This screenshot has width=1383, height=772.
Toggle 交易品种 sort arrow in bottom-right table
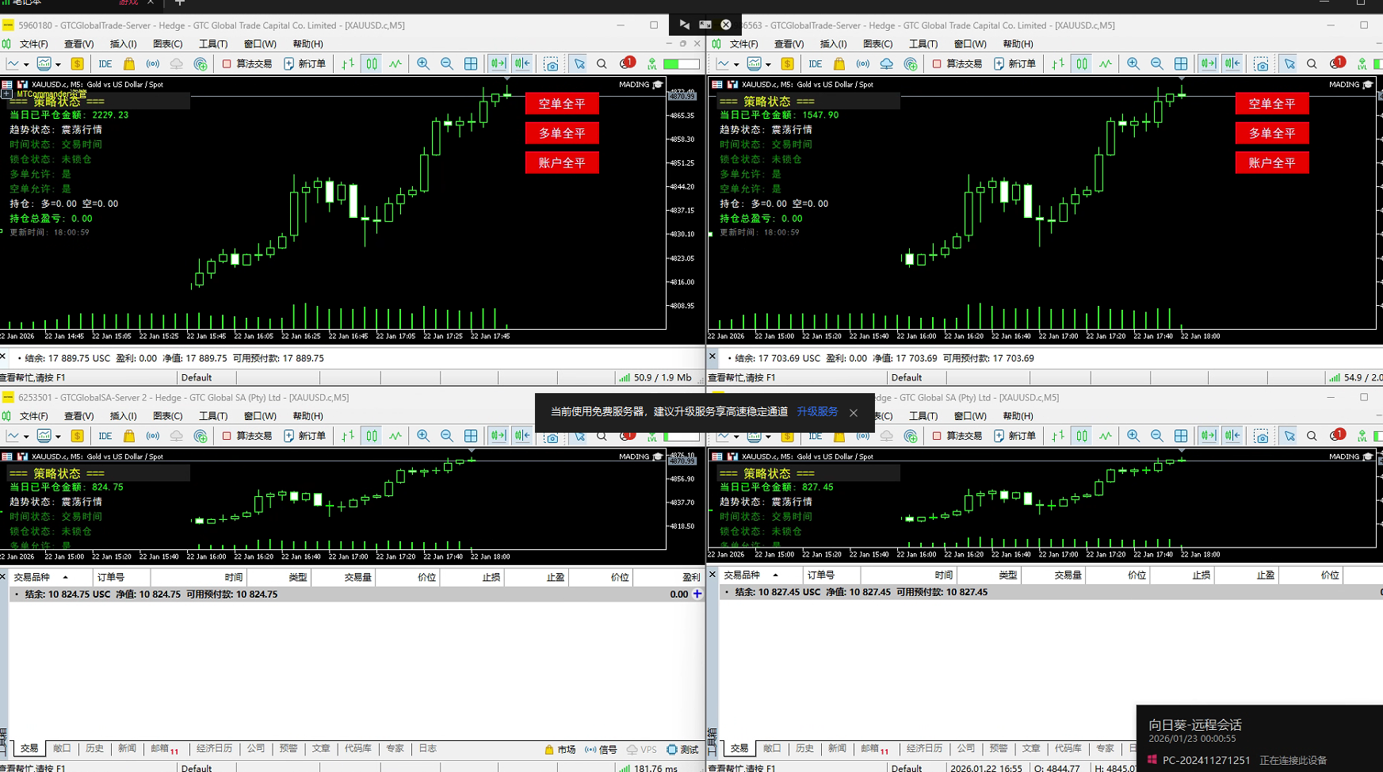pyautogui.click(x=775, y=575)
